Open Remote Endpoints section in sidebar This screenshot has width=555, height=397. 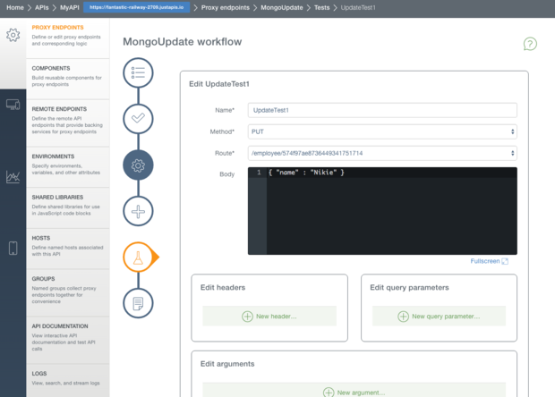pyautogui.click(x=68, y=123)
